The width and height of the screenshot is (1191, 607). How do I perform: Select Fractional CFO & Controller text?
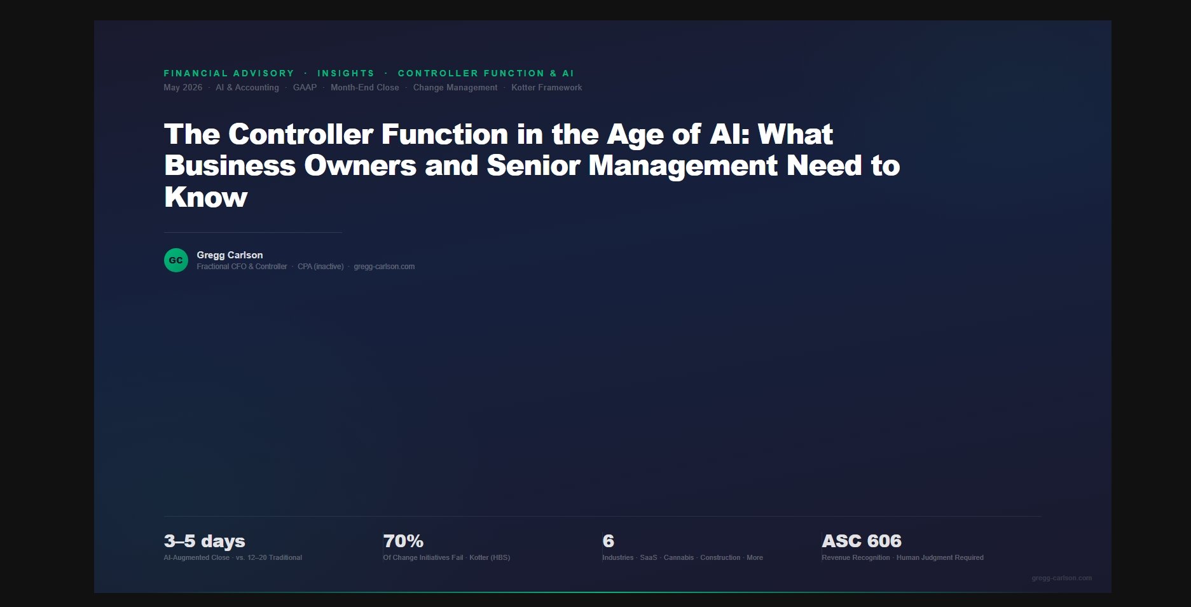(x=242, y=267)
